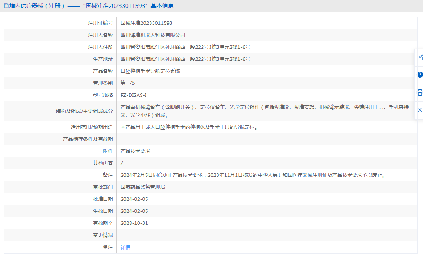
Task: Click the document icon in page header
Action: 6,6
